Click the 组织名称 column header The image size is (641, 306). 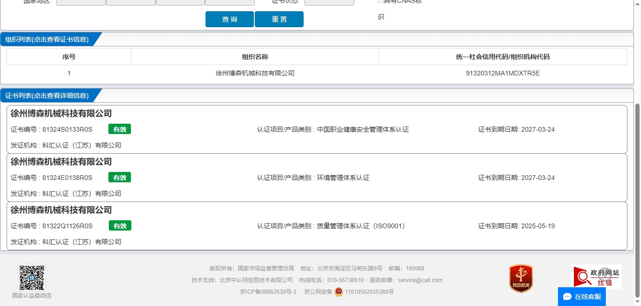(255, 57)
